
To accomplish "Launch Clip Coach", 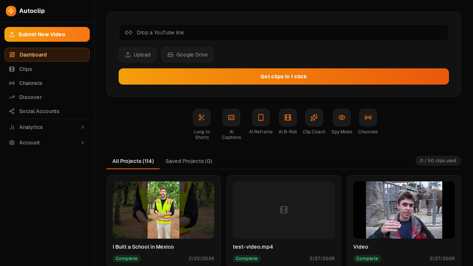I will [x=314, y=117].
